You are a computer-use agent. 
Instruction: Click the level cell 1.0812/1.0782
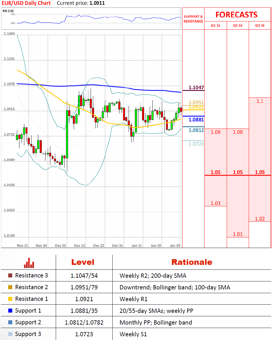coord(84,323)
